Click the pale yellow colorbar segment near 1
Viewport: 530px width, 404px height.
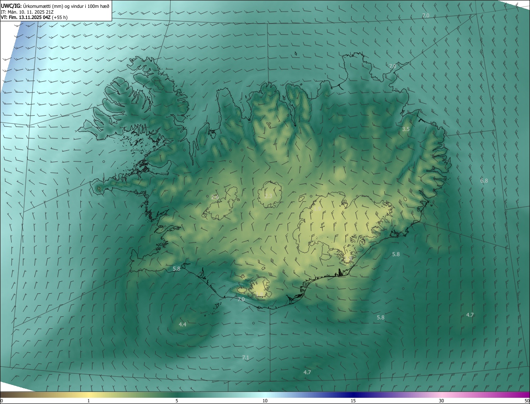(x=89, y=394)
